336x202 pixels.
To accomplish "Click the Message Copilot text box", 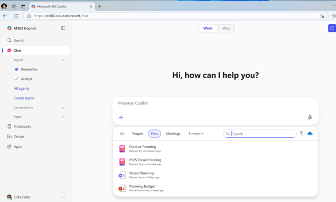I will click(215, 103).
